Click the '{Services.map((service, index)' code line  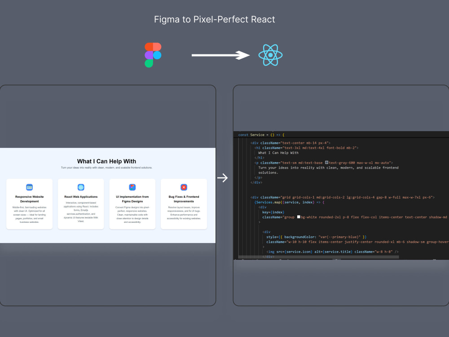[x=290, y=202]
